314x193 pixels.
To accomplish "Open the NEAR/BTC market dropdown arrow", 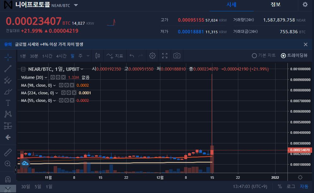I will pyautogui.click(x=76, y=5).
